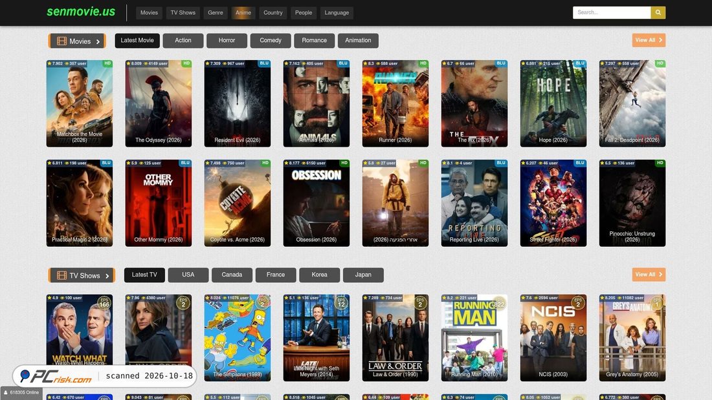Select the Comedy movie tab

[x=271, y=40]
